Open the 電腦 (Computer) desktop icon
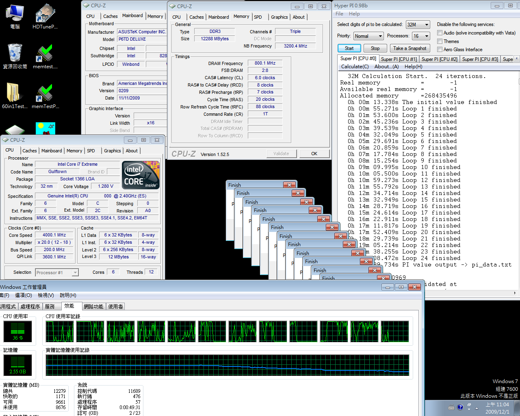Image resolution: width=520 pixels, height=416 pixels. coord(15,16)
